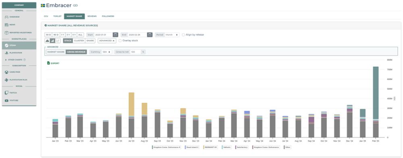Toggle the Overlay stock checkbox
This screenshot has height=158, width=403.
pos(120,41)
